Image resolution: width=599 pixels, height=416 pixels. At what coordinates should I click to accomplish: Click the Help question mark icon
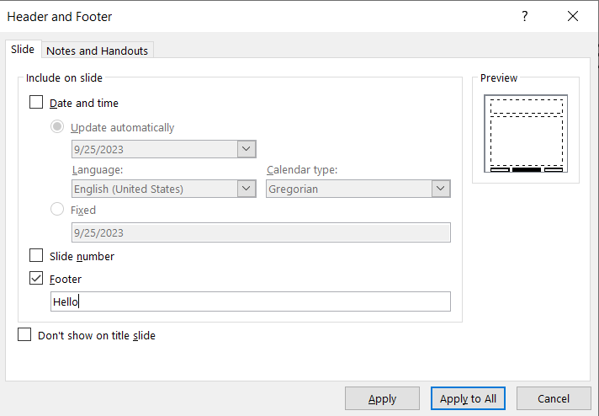(x=525, y=16)
